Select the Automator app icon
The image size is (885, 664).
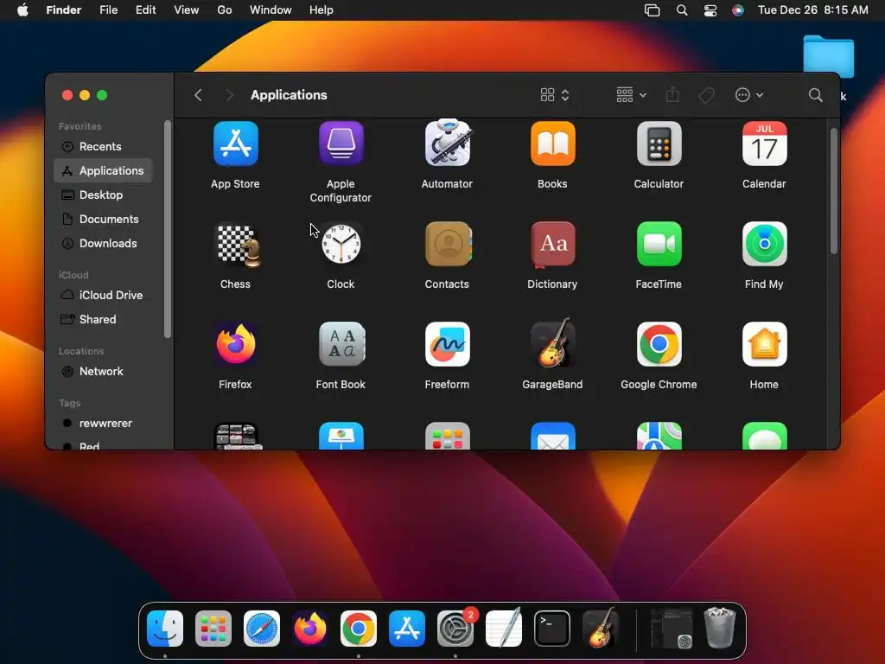click(x=447, y=144)
